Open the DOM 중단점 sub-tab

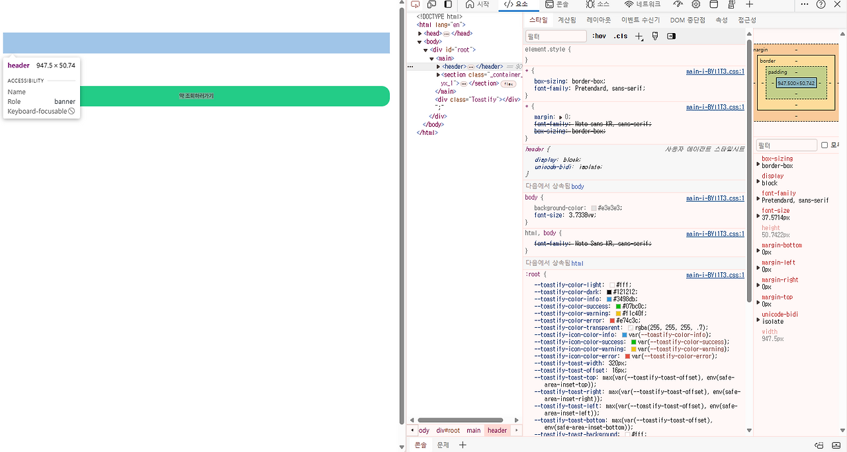point(688,20)
